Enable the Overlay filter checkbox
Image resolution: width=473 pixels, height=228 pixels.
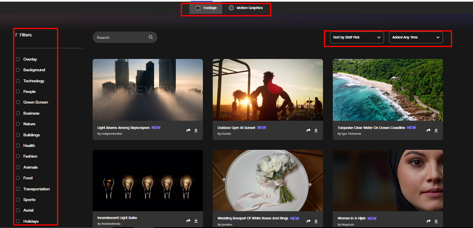pos(18,59)
